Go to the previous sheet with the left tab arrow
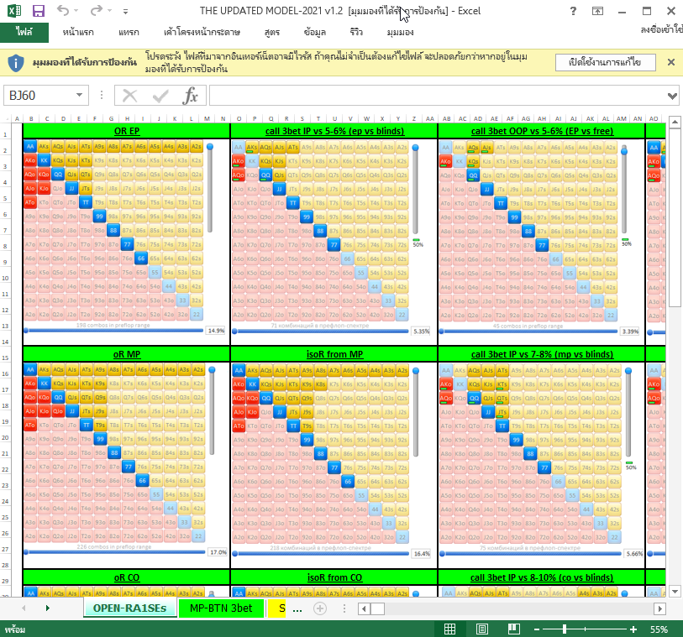 coord(24,608)
